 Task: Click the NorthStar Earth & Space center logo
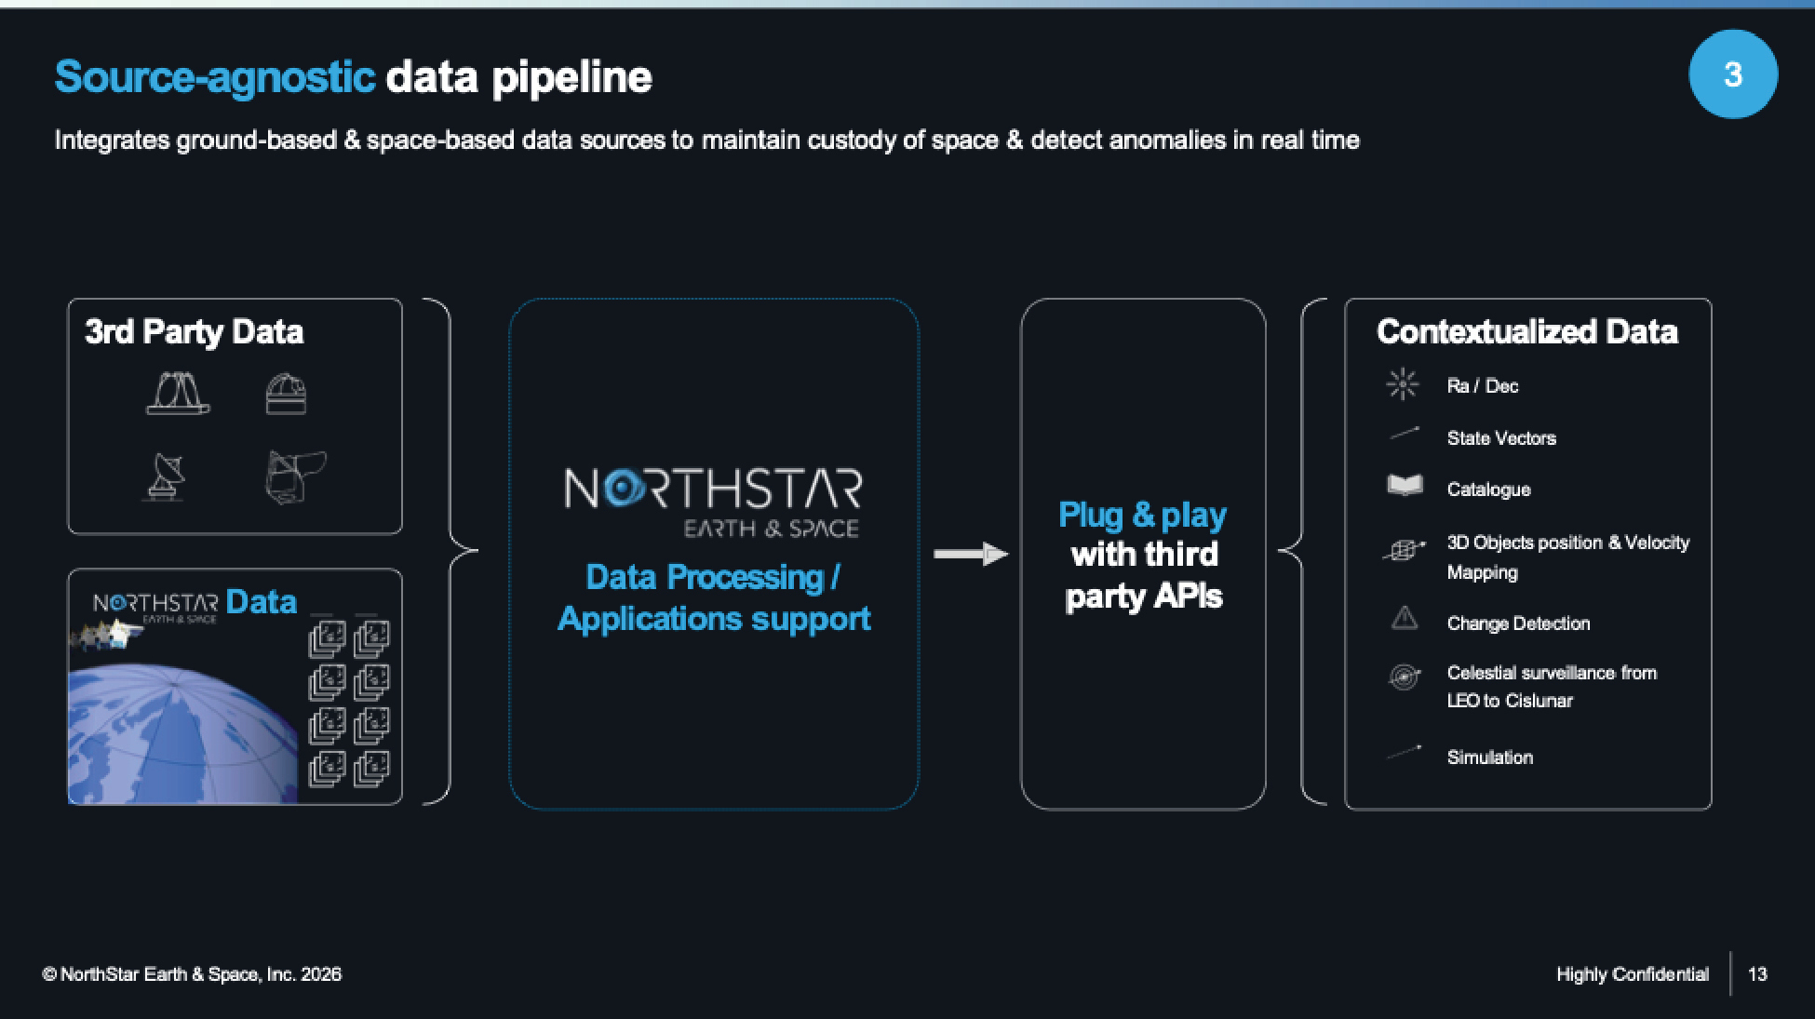point(713,503)
